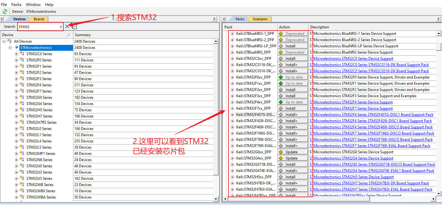
Task: Click the STM32L4 Series device icon
Action: click(x=22, y=141)
